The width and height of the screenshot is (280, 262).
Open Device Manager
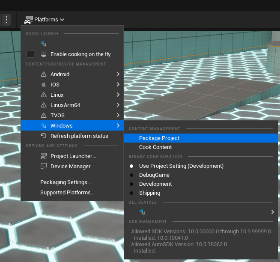click(x=72, y=166)
